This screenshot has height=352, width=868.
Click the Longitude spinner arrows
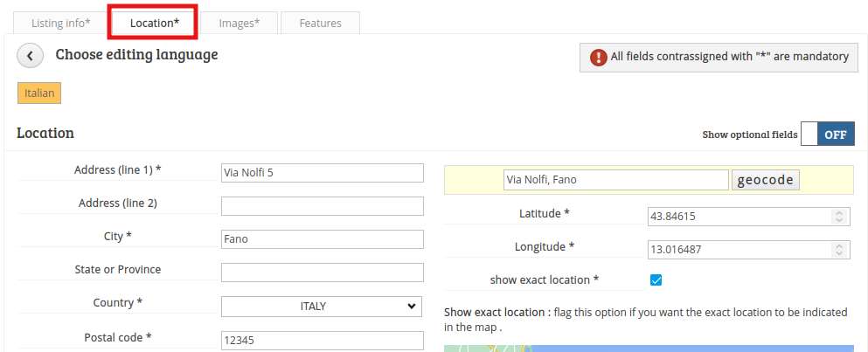[839, 250]
